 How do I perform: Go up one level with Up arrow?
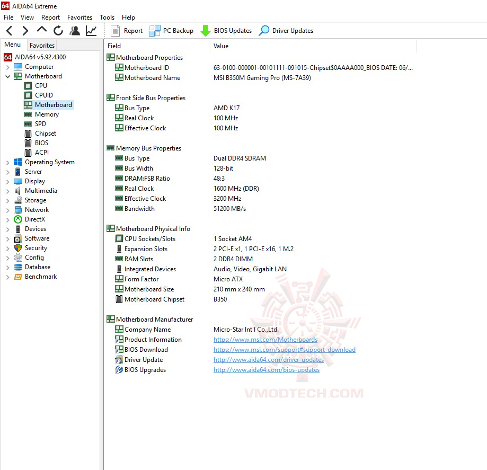(x=42, y=30)
